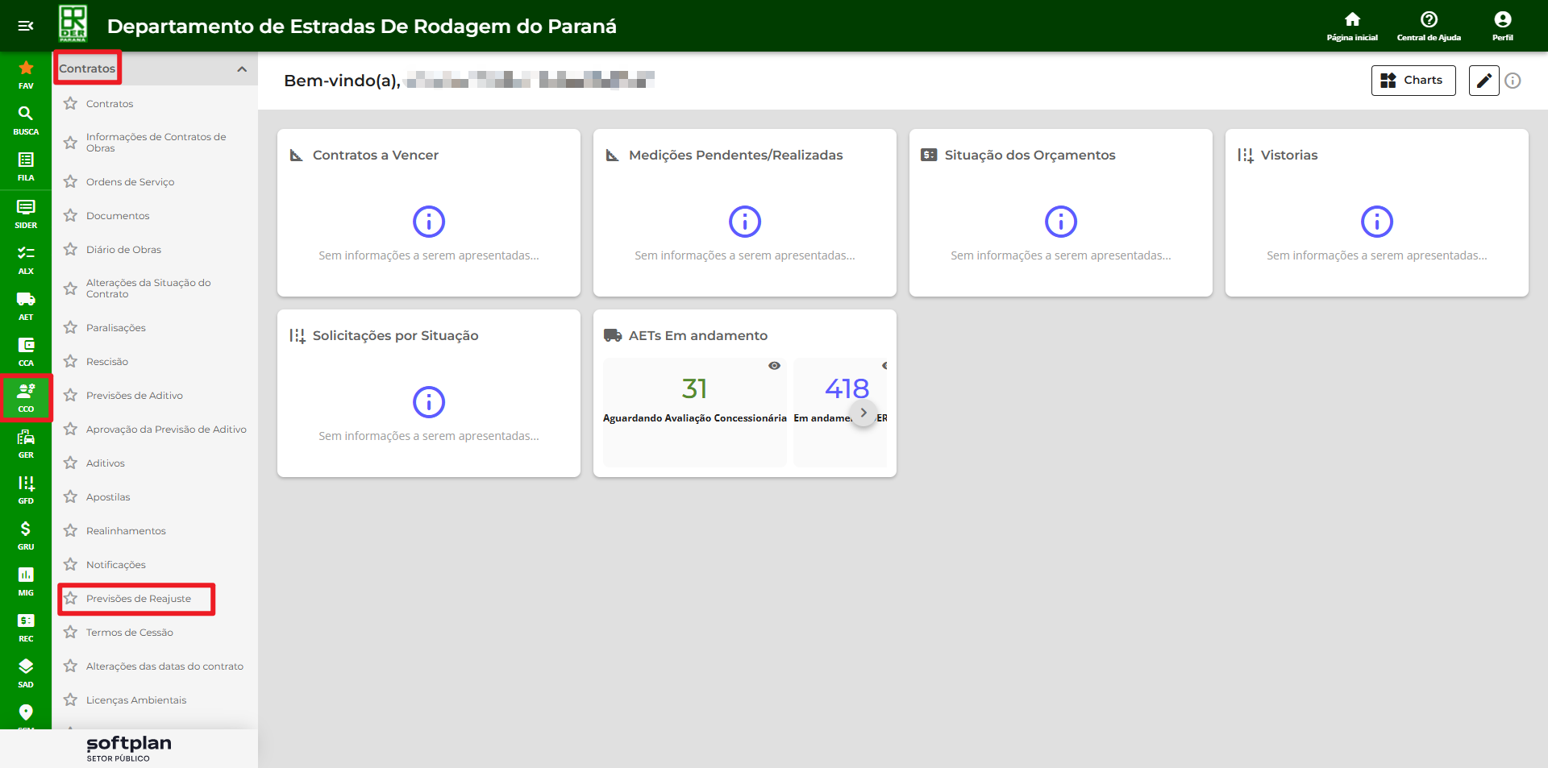Select the AET truck module icon
Image resolution: width=1548 pixels, height=768 pixels.
pos(26,305)
